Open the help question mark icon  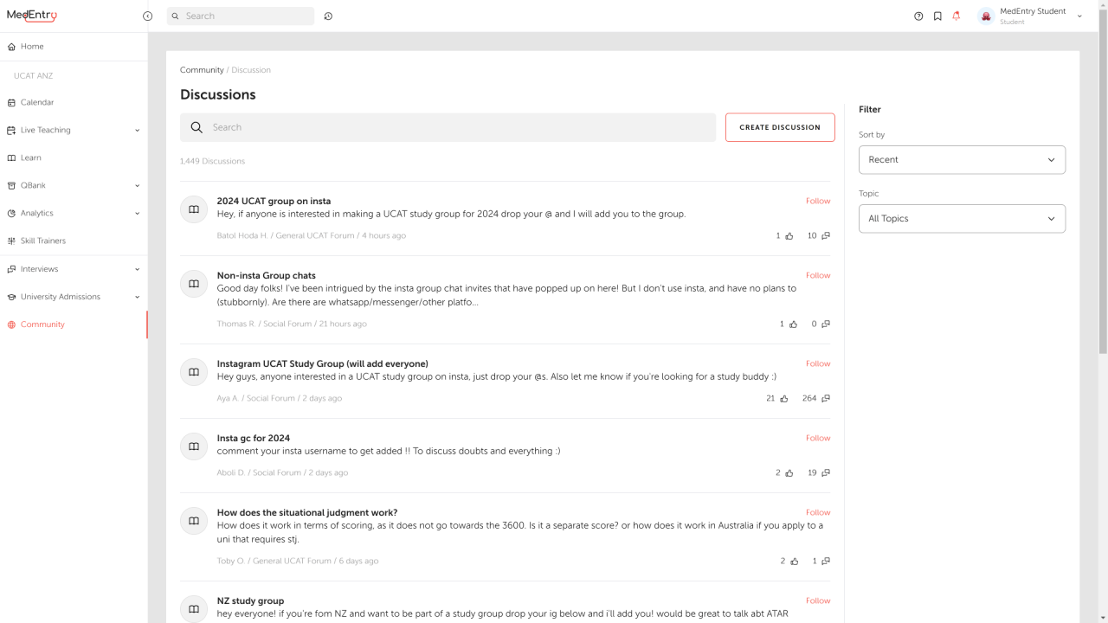pyautogui.click(x=918, y=16)
